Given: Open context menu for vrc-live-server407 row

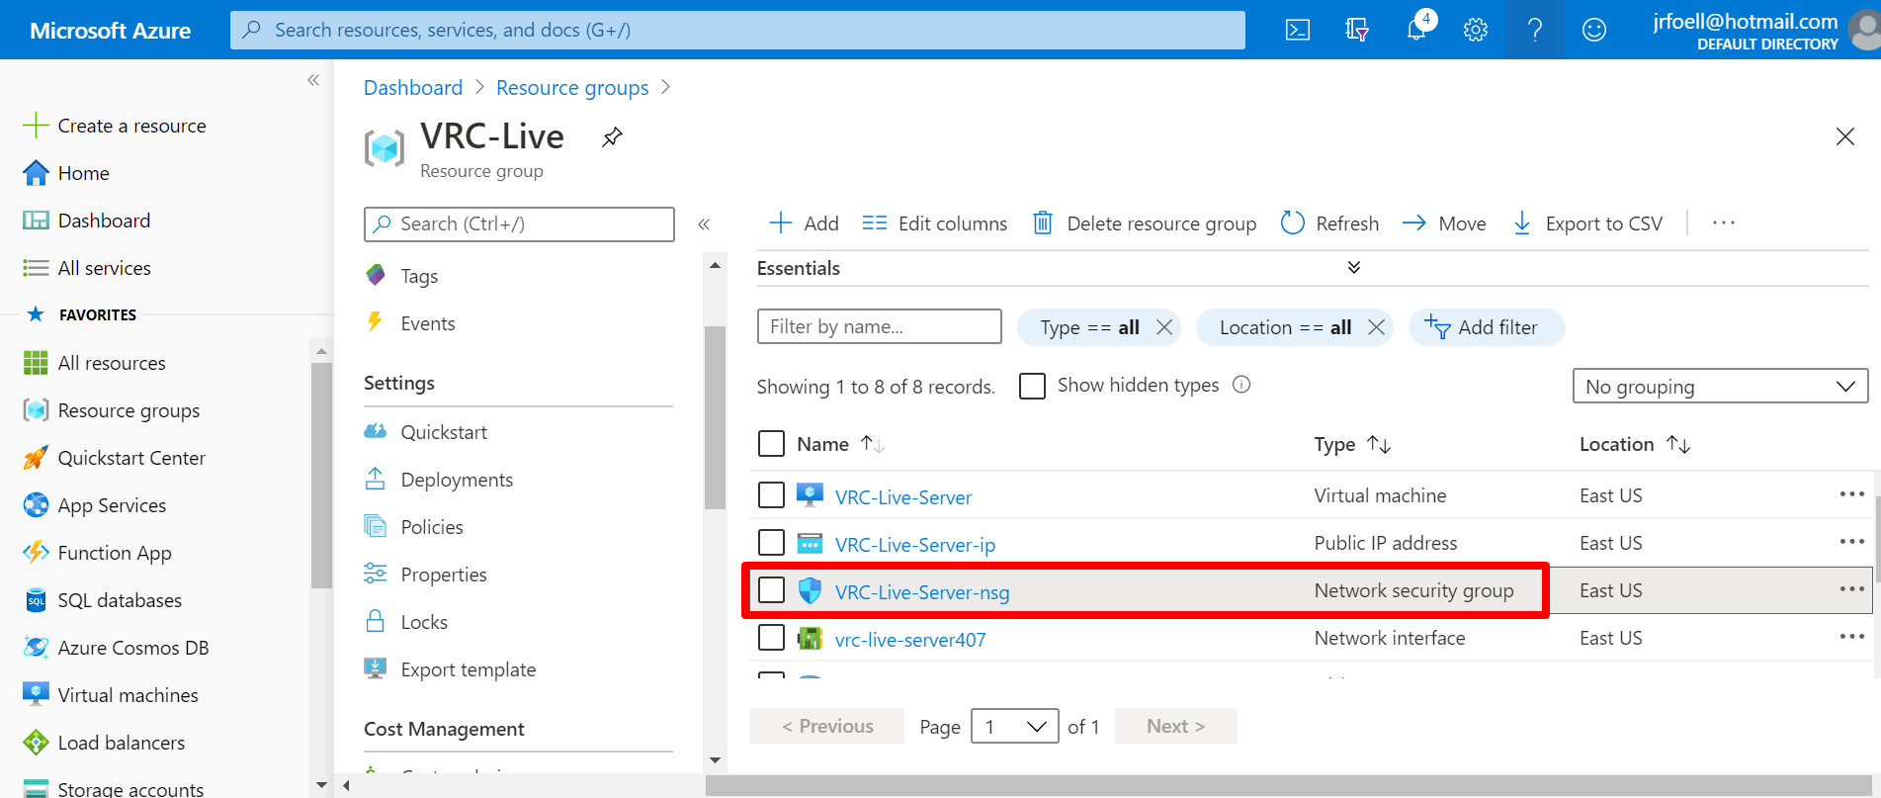Looking at the screenshot, I should pos(1851,637).
